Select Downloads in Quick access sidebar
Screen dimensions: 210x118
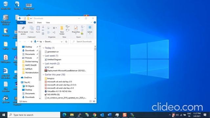[x=30, y=50]
